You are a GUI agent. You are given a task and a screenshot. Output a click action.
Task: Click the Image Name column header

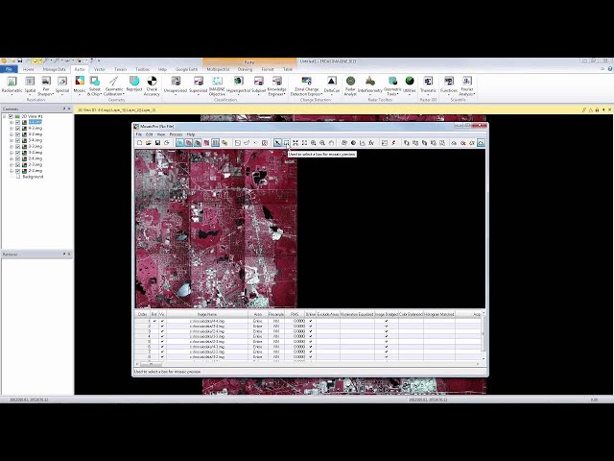click(207, 314)
